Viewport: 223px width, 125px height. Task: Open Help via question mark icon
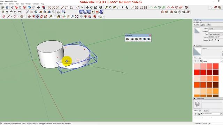[x=101, y=7]
